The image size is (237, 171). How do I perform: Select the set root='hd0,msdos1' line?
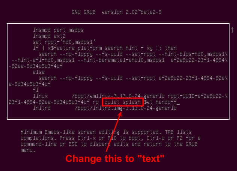64,42
